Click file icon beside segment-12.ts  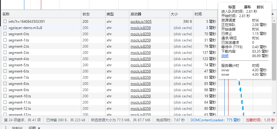coord(5,108)
